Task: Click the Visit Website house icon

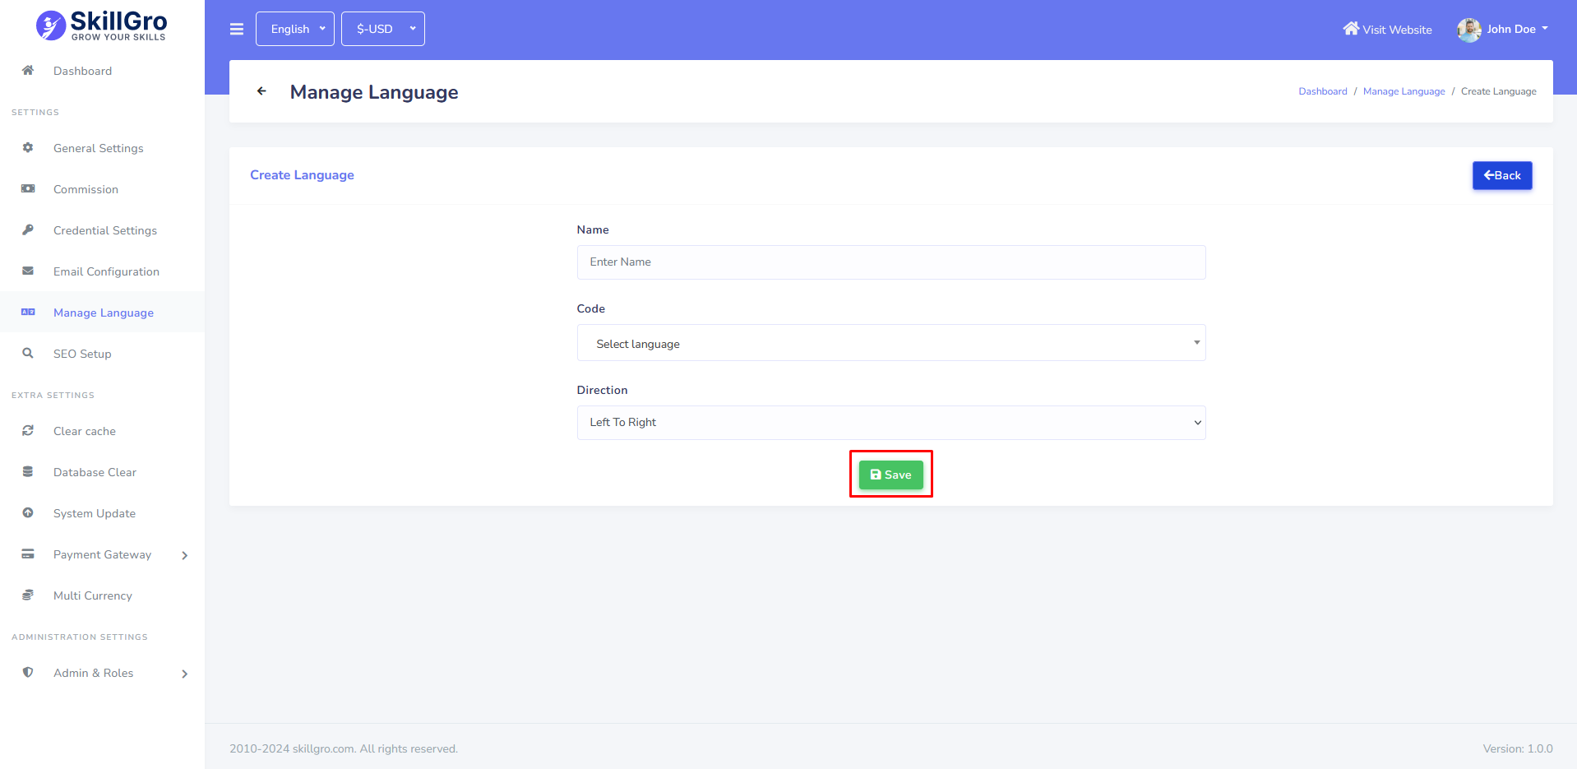Action: (1351, 28)
